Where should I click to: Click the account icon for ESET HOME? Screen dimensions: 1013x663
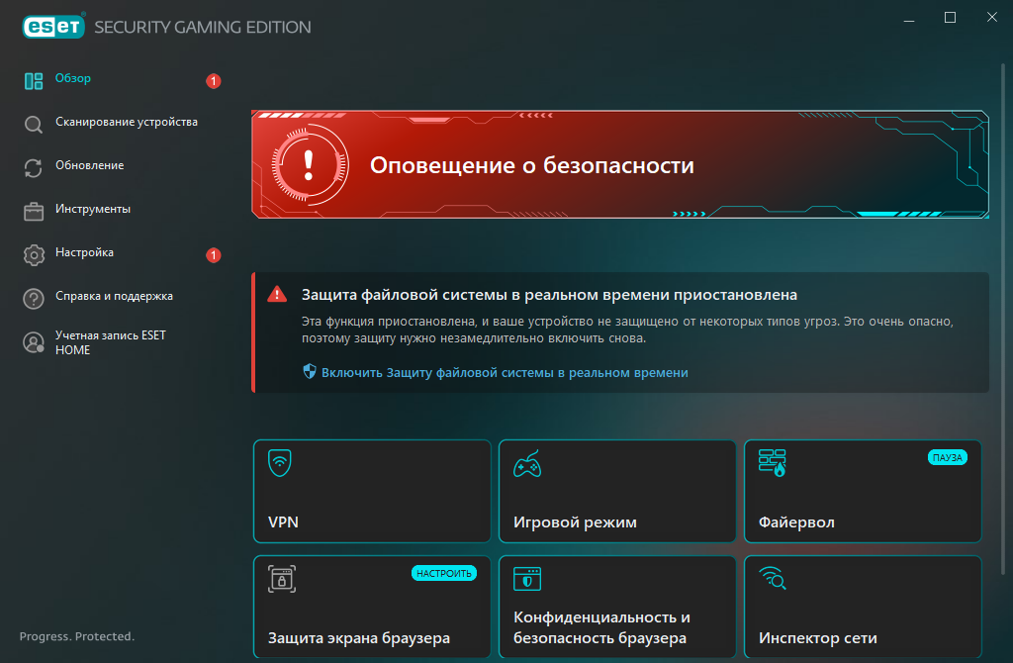point(34,342)
